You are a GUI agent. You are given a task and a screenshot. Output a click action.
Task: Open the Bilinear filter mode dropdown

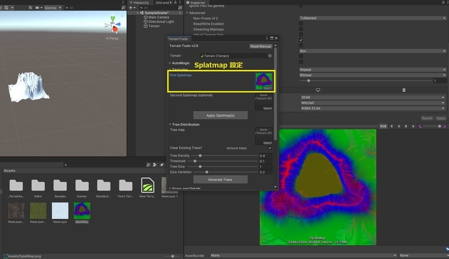(x=373, y=75)
